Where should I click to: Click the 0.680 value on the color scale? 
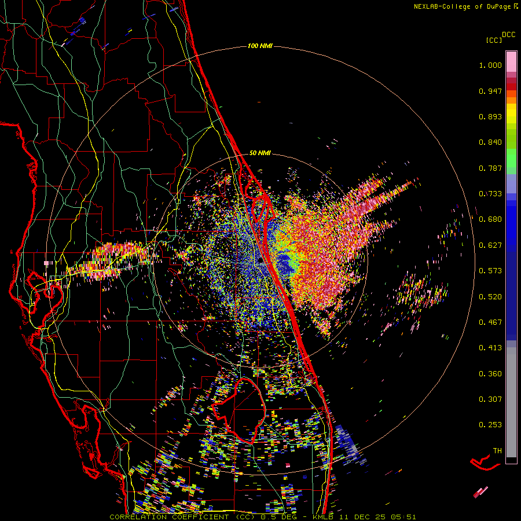coord(490,219)
